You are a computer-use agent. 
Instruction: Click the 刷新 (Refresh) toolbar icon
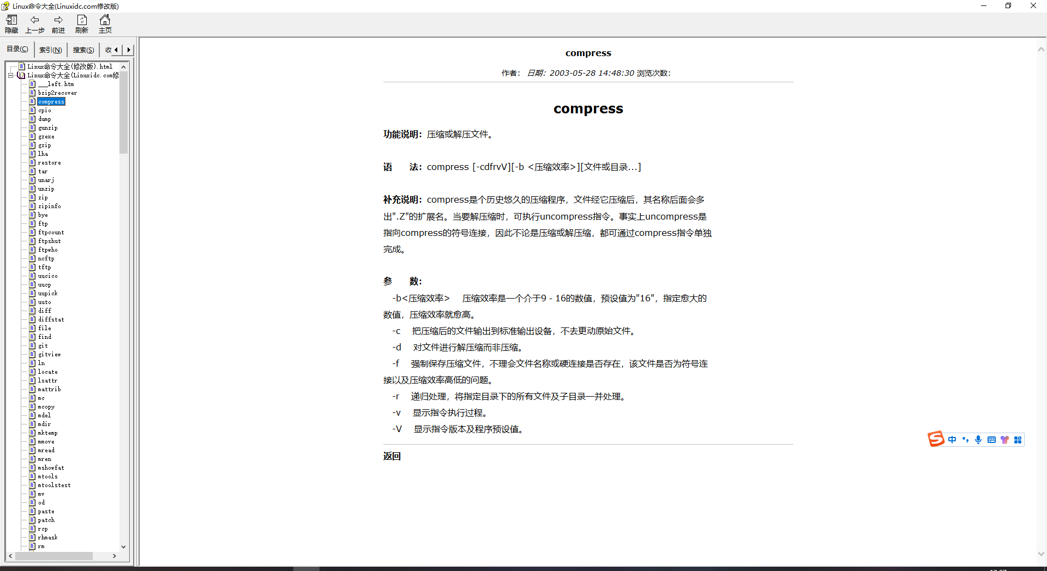[x=81, y=23]
